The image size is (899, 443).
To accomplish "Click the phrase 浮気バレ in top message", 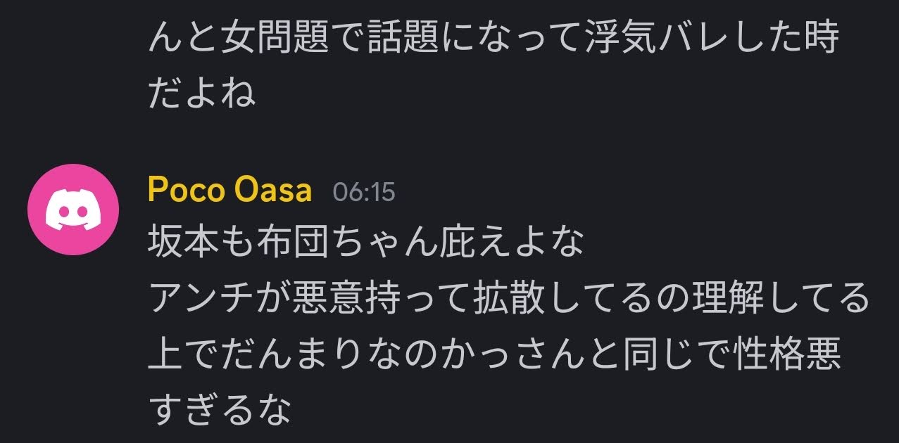I will point(658,38).
